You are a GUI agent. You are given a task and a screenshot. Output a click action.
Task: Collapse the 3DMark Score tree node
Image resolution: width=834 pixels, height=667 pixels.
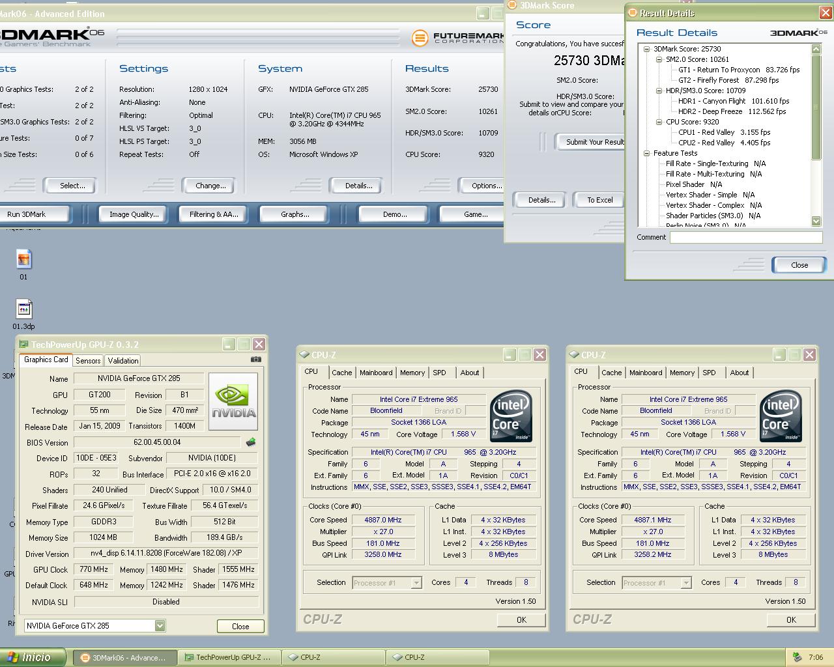pos(646,49)
